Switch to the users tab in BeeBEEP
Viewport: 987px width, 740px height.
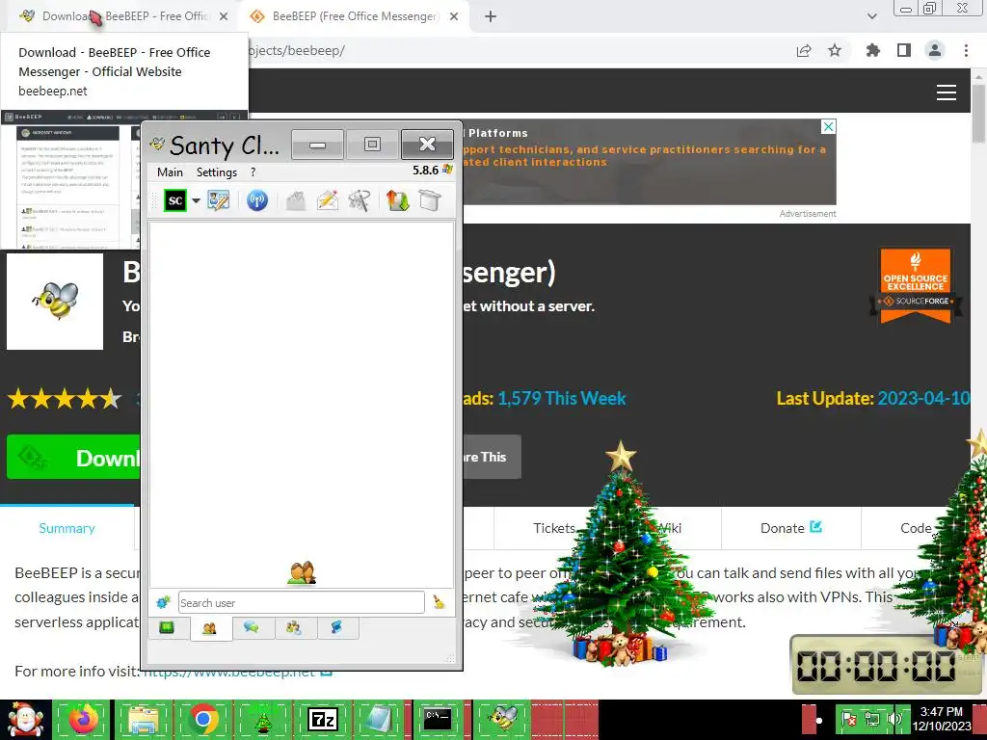pyautogui.click(x=209, y=628)
